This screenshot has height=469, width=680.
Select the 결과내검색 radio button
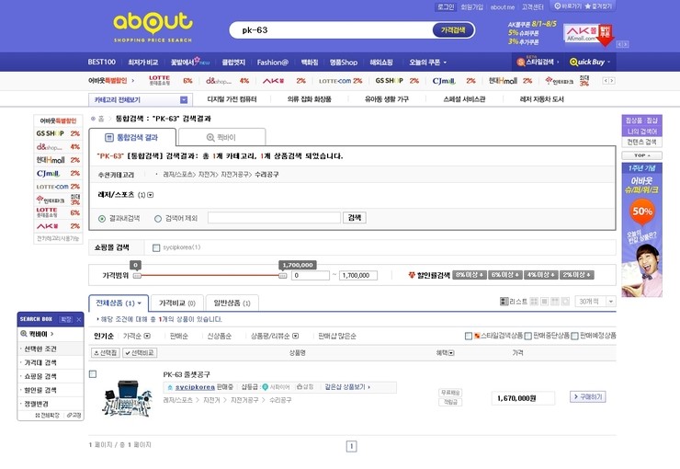(102, 219)
